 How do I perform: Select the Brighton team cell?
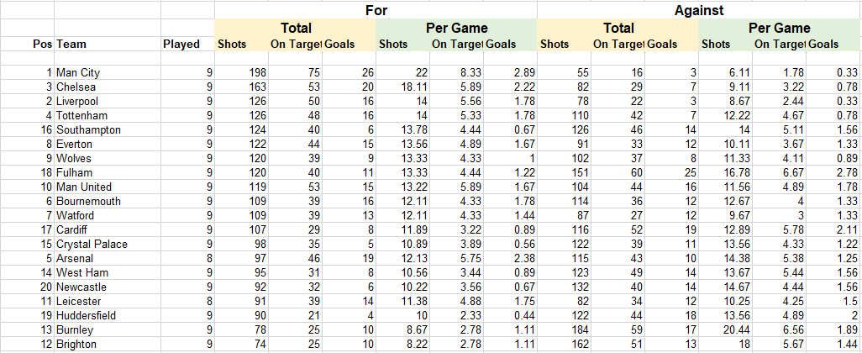click(108, 345)
